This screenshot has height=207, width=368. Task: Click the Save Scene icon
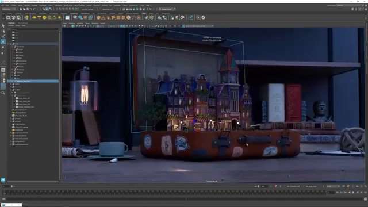point(28,9)
